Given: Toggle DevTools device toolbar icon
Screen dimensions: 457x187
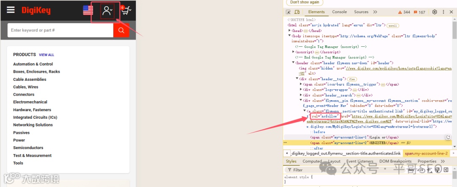Looking at the screenshot, I should coord(297,12).
